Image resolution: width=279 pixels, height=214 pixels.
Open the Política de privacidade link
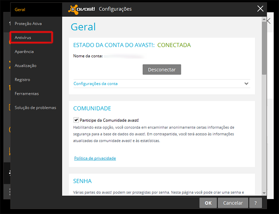pos(95,158)
